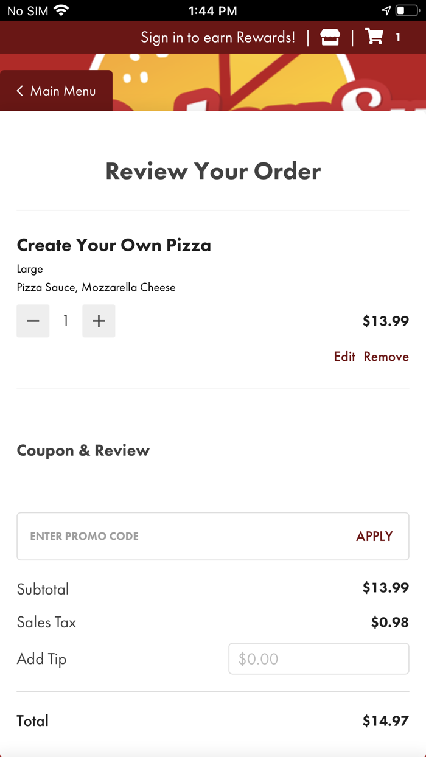Remove the pizza from the order

386,357
